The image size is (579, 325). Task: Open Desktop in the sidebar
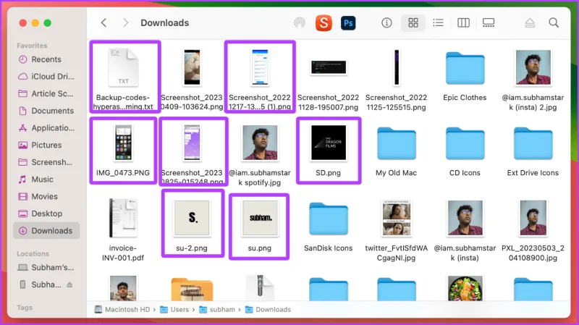[46, 214]
